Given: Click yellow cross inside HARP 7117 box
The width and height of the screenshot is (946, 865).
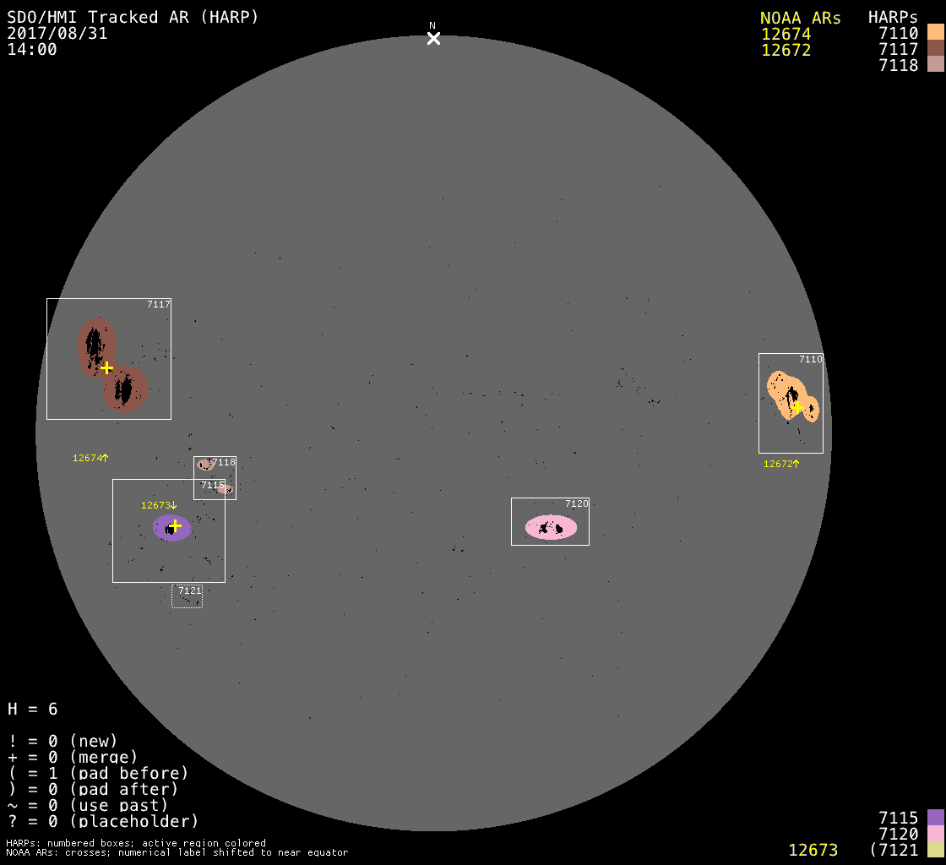Looking at the screenshot, I should (x=106, y=367).
